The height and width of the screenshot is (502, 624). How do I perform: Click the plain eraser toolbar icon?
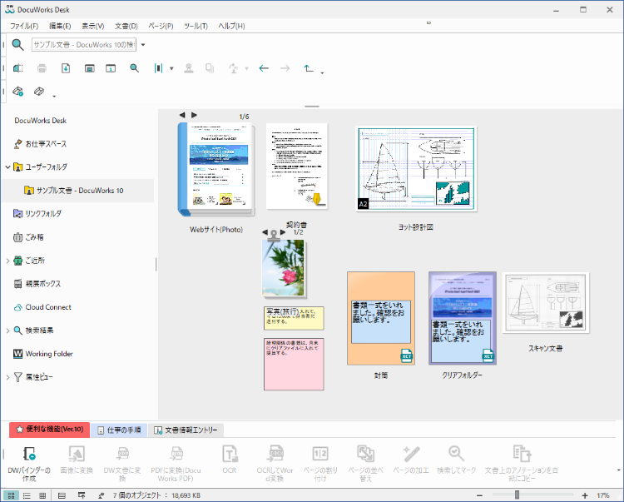point(39,92)
